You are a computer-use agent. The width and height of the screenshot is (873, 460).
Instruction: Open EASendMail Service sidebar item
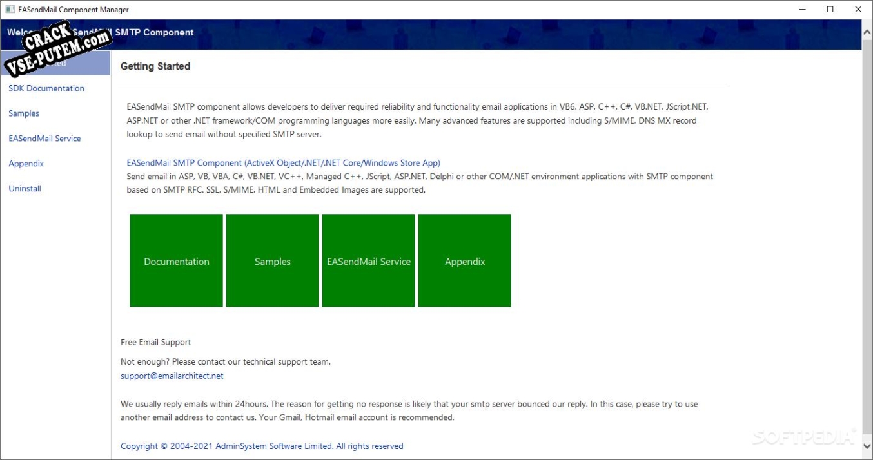(x=44, y=139)
